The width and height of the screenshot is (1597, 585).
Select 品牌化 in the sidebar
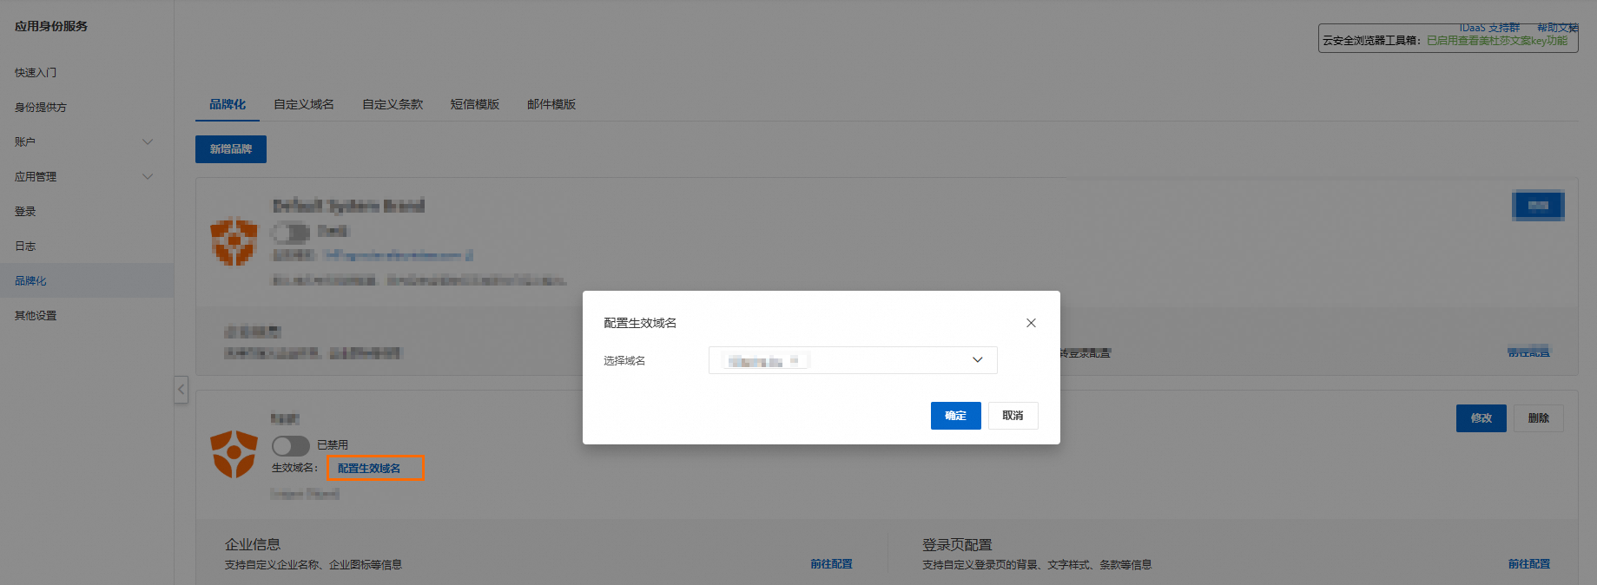(x=87, y=281)
